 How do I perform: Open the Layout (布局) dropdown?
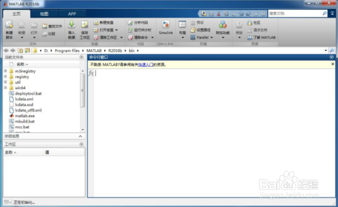183,38
